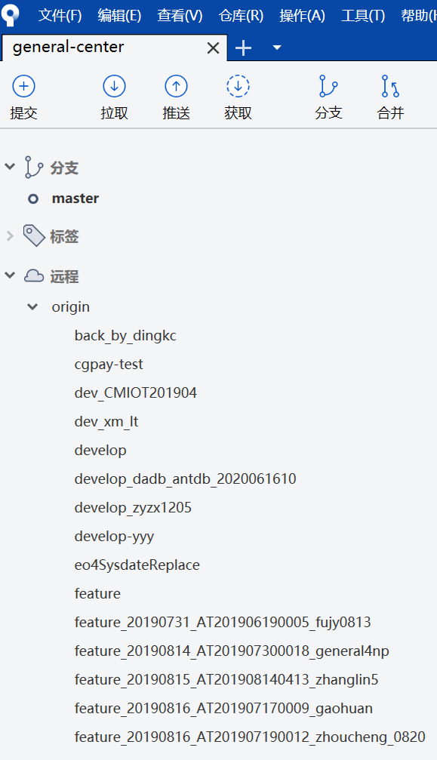Close the general-center repository tab

click(213, 48)
